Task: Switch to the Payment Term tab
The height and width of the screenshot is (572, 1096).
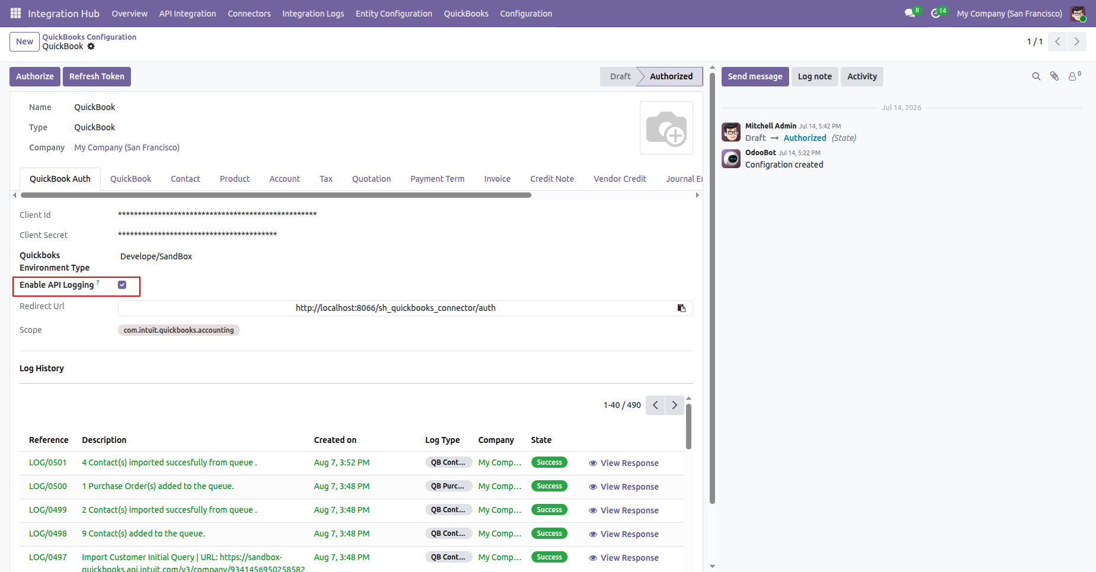Action: [x=437, y=179]
